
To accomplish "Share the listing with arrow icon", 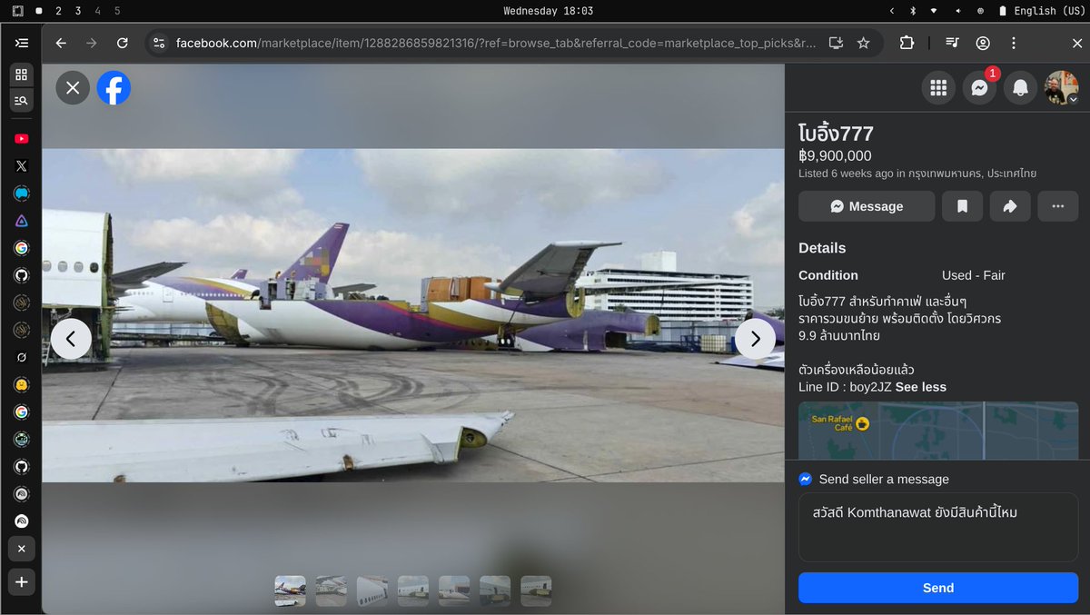I will pos(1010,206).
